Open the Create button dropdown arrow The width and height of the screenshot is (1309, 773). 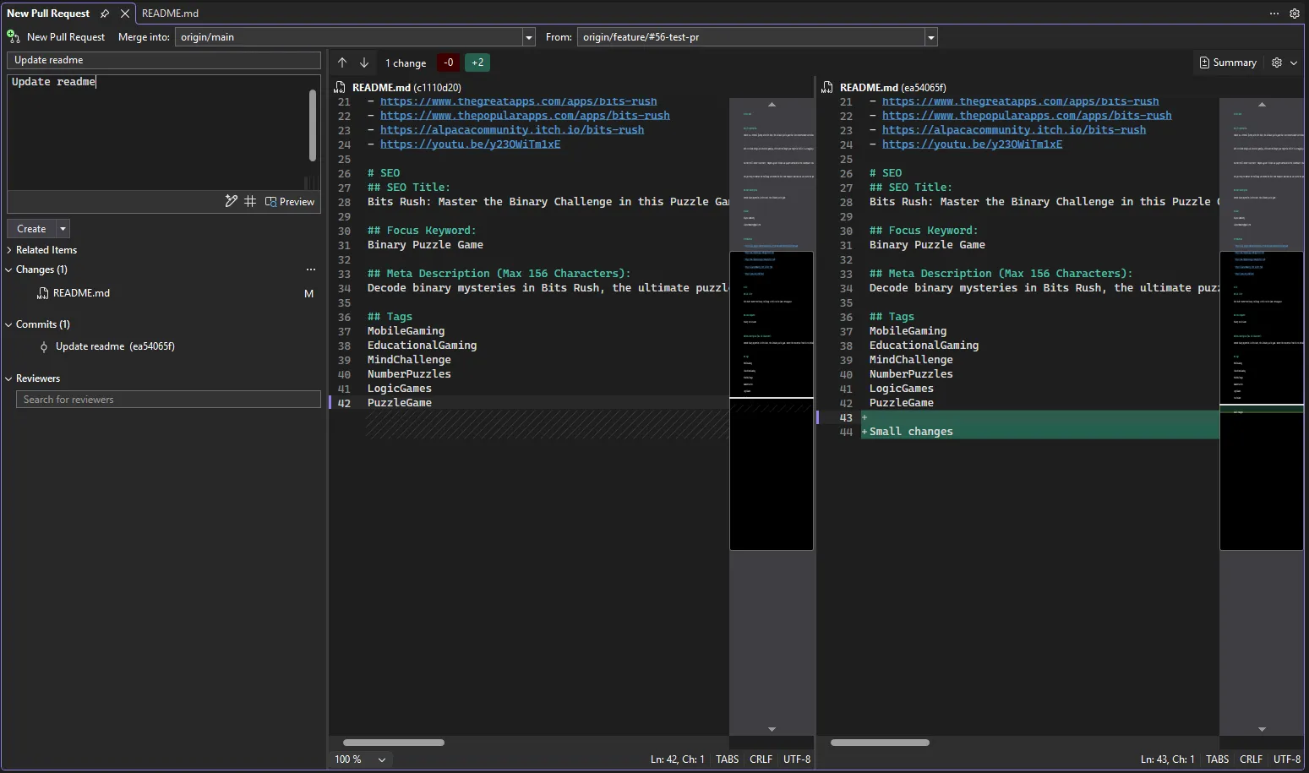pos(63,229)
